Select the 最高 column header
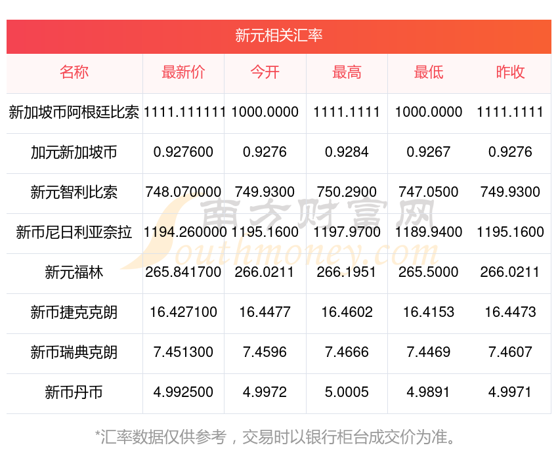558x458 pixels. tap(347, 72)
